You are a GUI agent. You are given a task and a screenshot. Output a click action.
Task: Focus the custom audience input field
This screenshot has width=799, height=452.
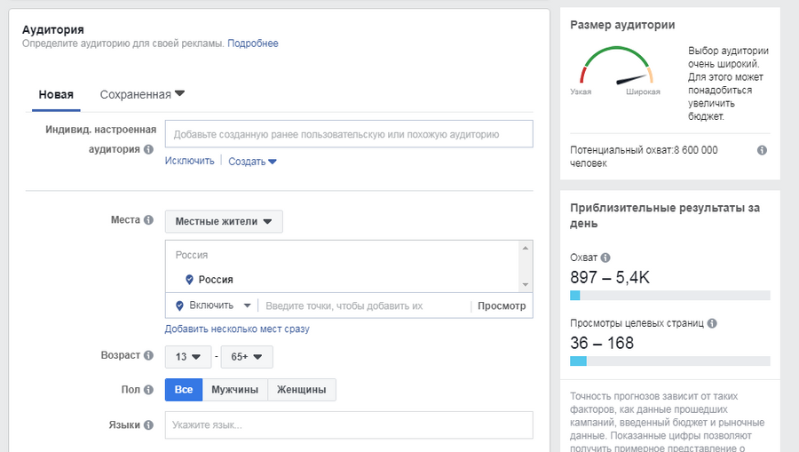pyautogui.click(x=349, y=134)
